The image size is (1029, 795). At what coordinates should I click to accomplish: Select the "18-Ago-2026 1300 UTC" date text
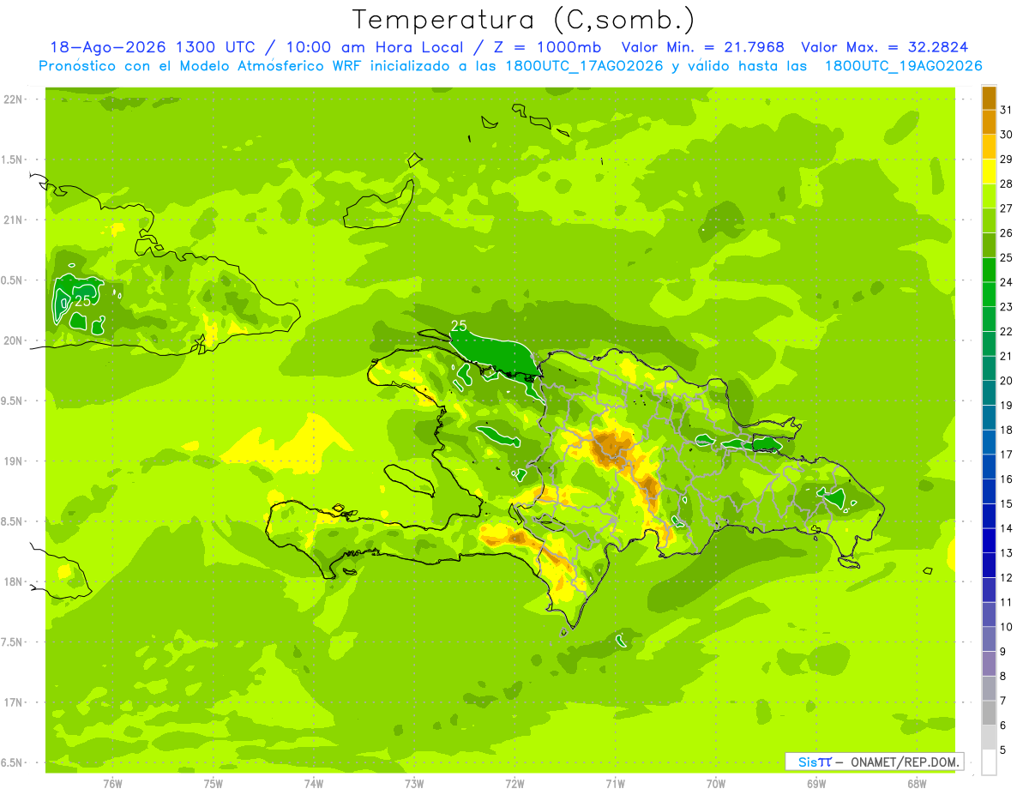point(153,47)
